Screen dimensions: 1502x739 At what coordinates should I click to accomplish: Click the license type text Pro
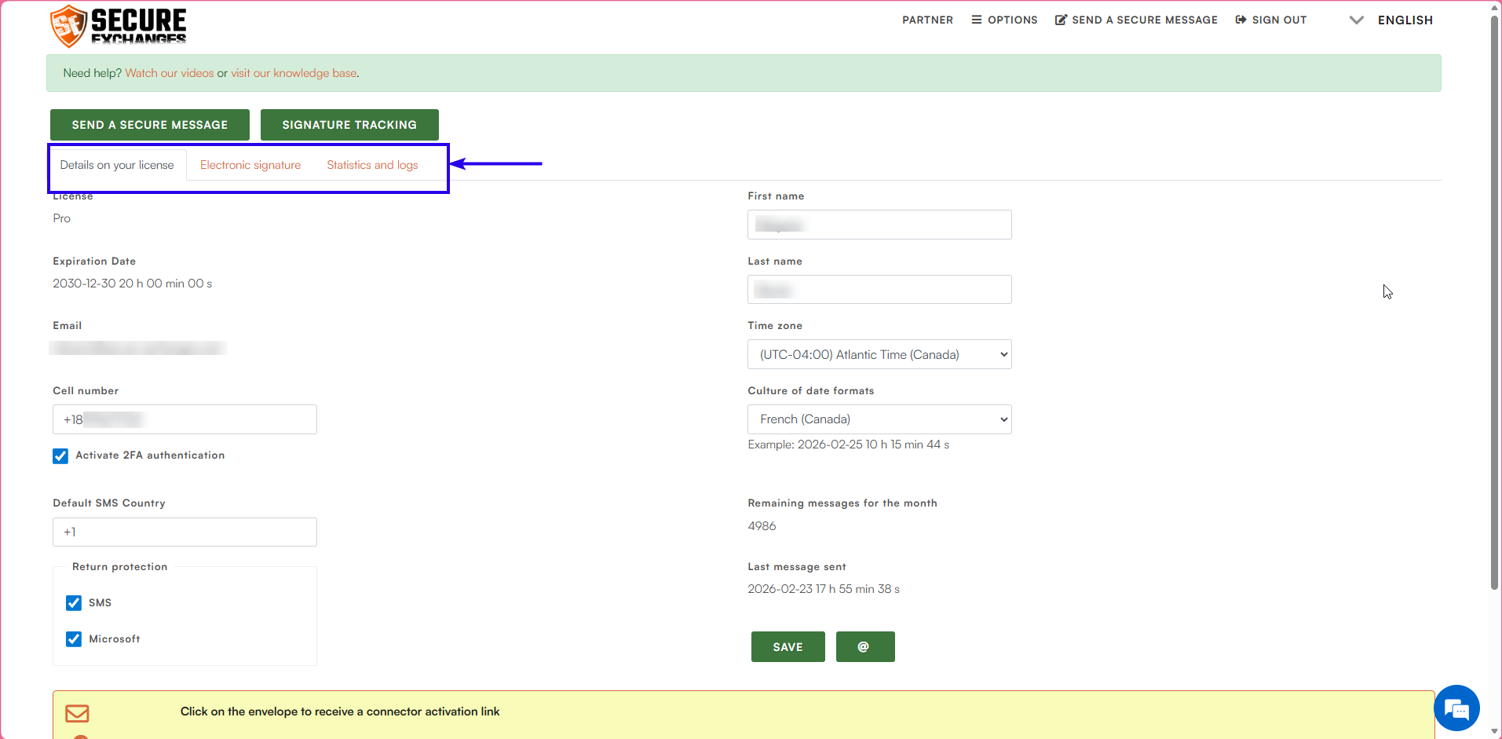pyautogui.click(x=62, y=218)
